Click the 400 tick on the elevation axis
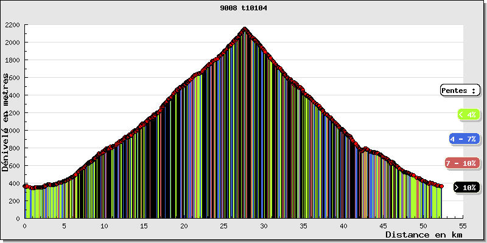This screenshot has width=487, height=243. coord(14,183)
